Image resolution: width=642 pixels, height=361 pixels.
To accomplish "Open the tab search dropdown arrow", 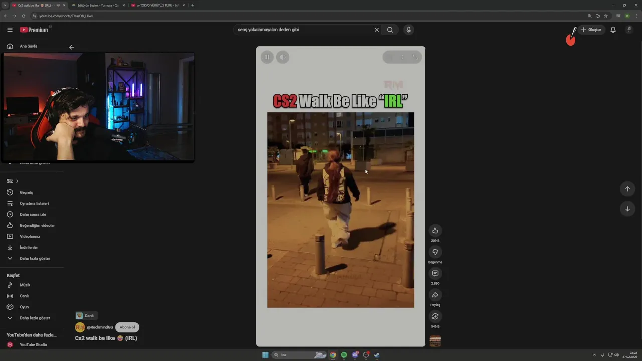I will pyautogui.click(x=5, y=5).
